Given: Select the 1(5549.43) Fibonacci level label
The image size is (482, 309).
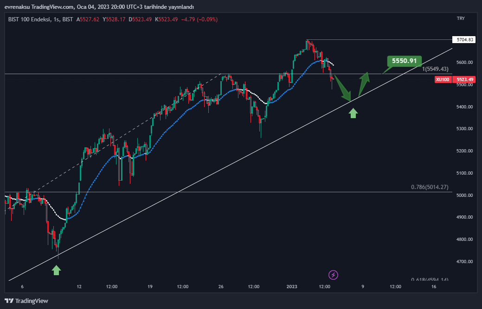Looking at the screenshot, I should coord(435,69).
